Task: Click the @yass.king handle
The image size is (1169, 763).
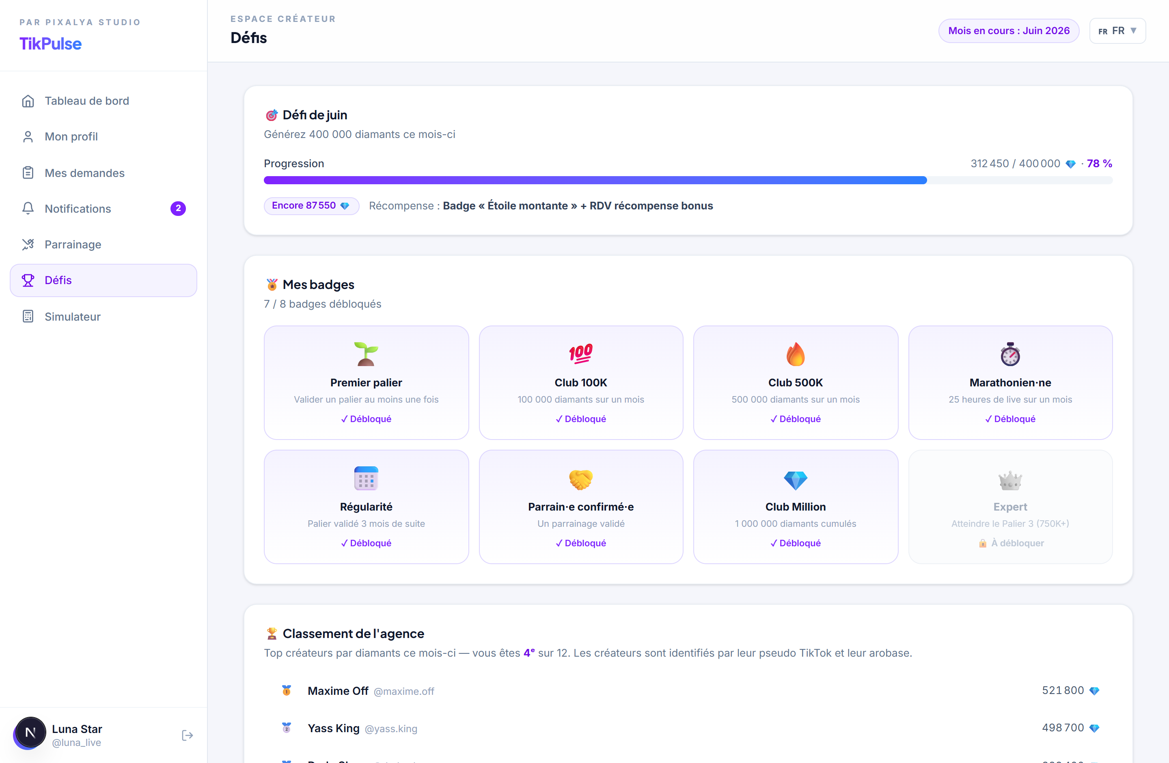Action: [x=391, y=729]
